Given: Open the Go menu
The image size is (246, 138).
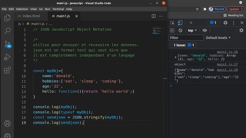Looking at the screenshot, I should click(41, 9).
